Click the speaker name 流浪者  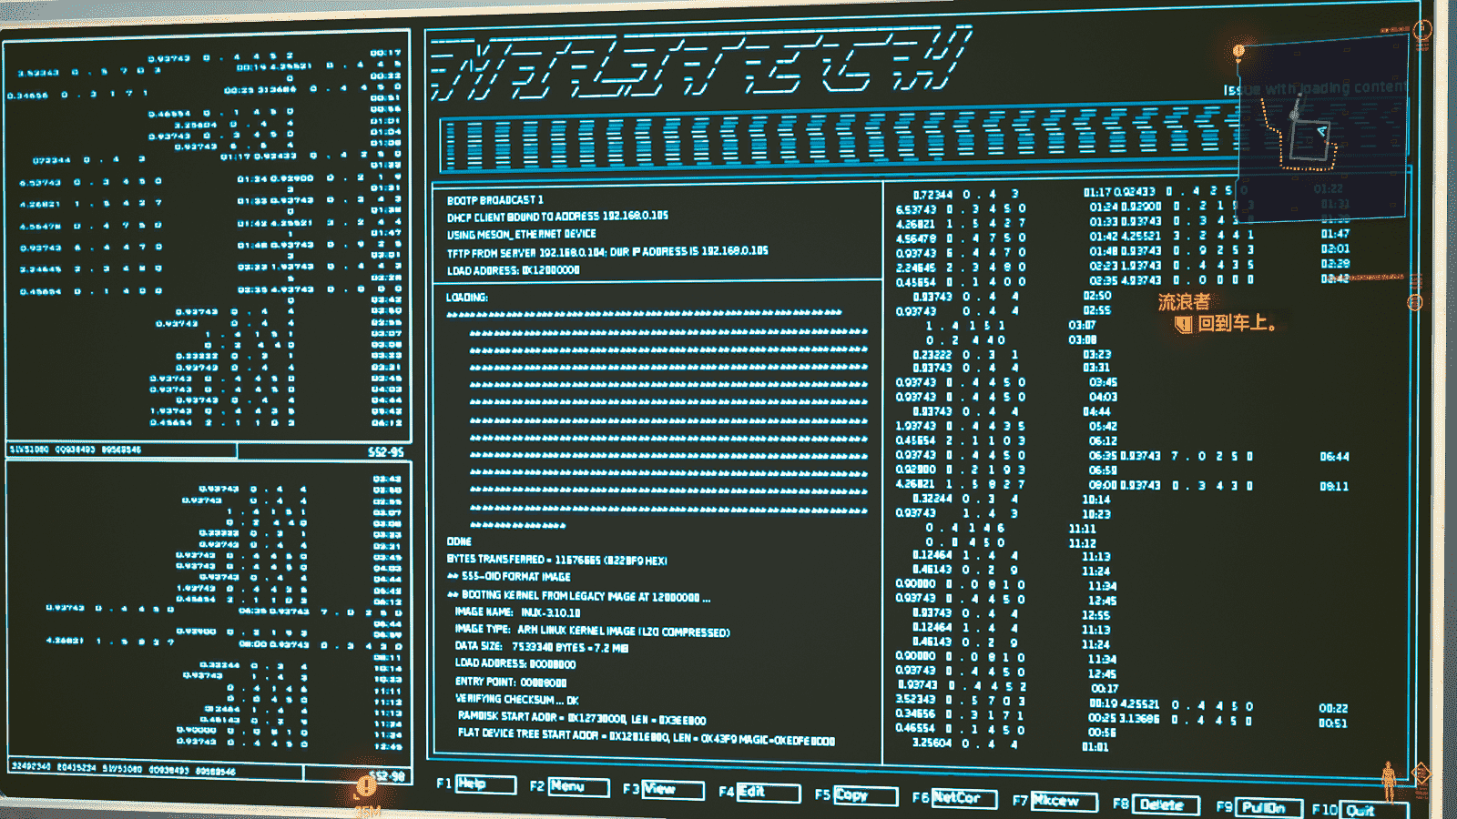point(1184,301)
